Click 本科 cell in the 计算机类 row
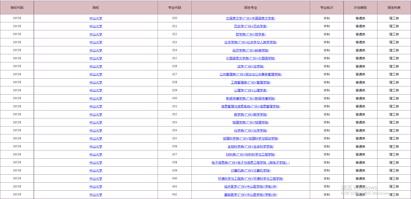The image size is (411, 199). point(327,171)
